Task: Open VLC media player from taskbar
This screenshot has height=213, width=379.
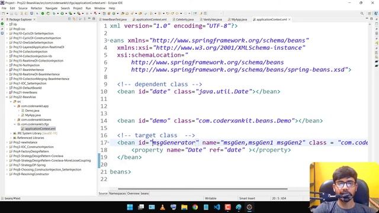Action: (x=162, y=207)
